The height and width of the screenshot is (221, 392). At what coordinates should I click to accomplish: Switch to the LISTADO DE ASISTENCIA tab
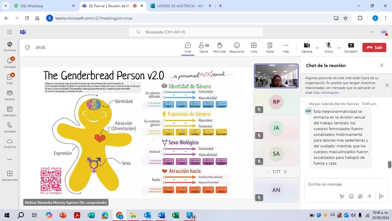pos(181,6)
